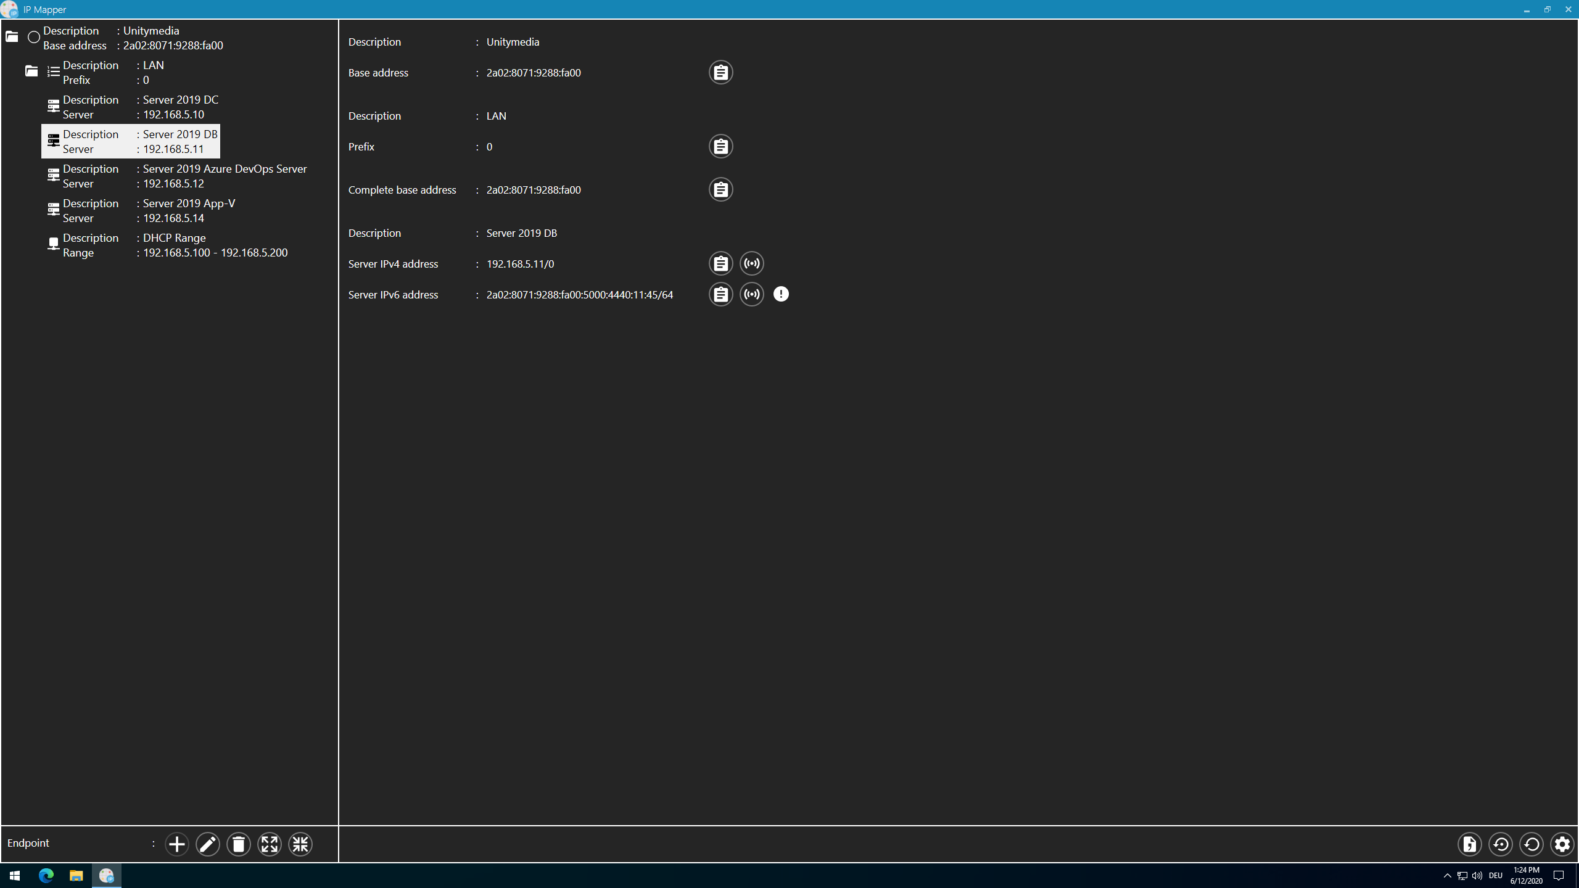Open a new configuration file
This screenshot has width=1579, height=888.
point(1470,844)
